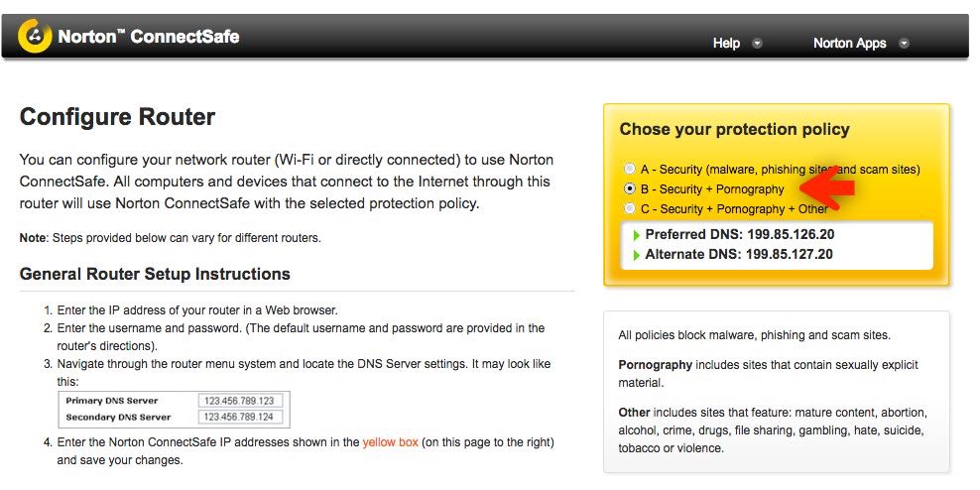
Task: Click the green triangle beside Preferred DNS
Action: tap(636, 236)
